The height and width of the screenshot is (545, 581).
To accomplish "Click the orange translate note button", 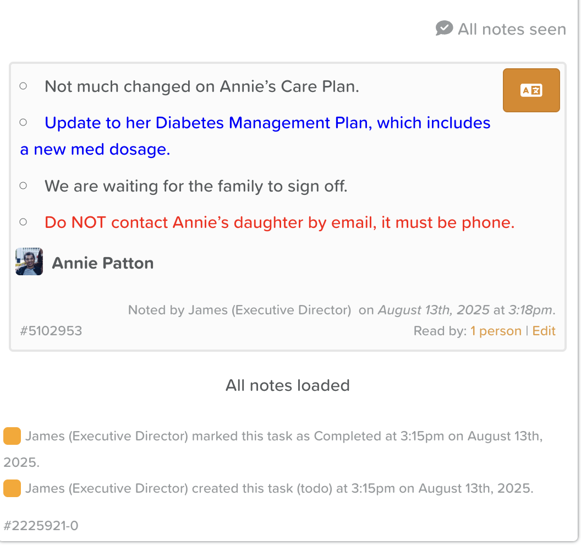I will coord(531,90).
